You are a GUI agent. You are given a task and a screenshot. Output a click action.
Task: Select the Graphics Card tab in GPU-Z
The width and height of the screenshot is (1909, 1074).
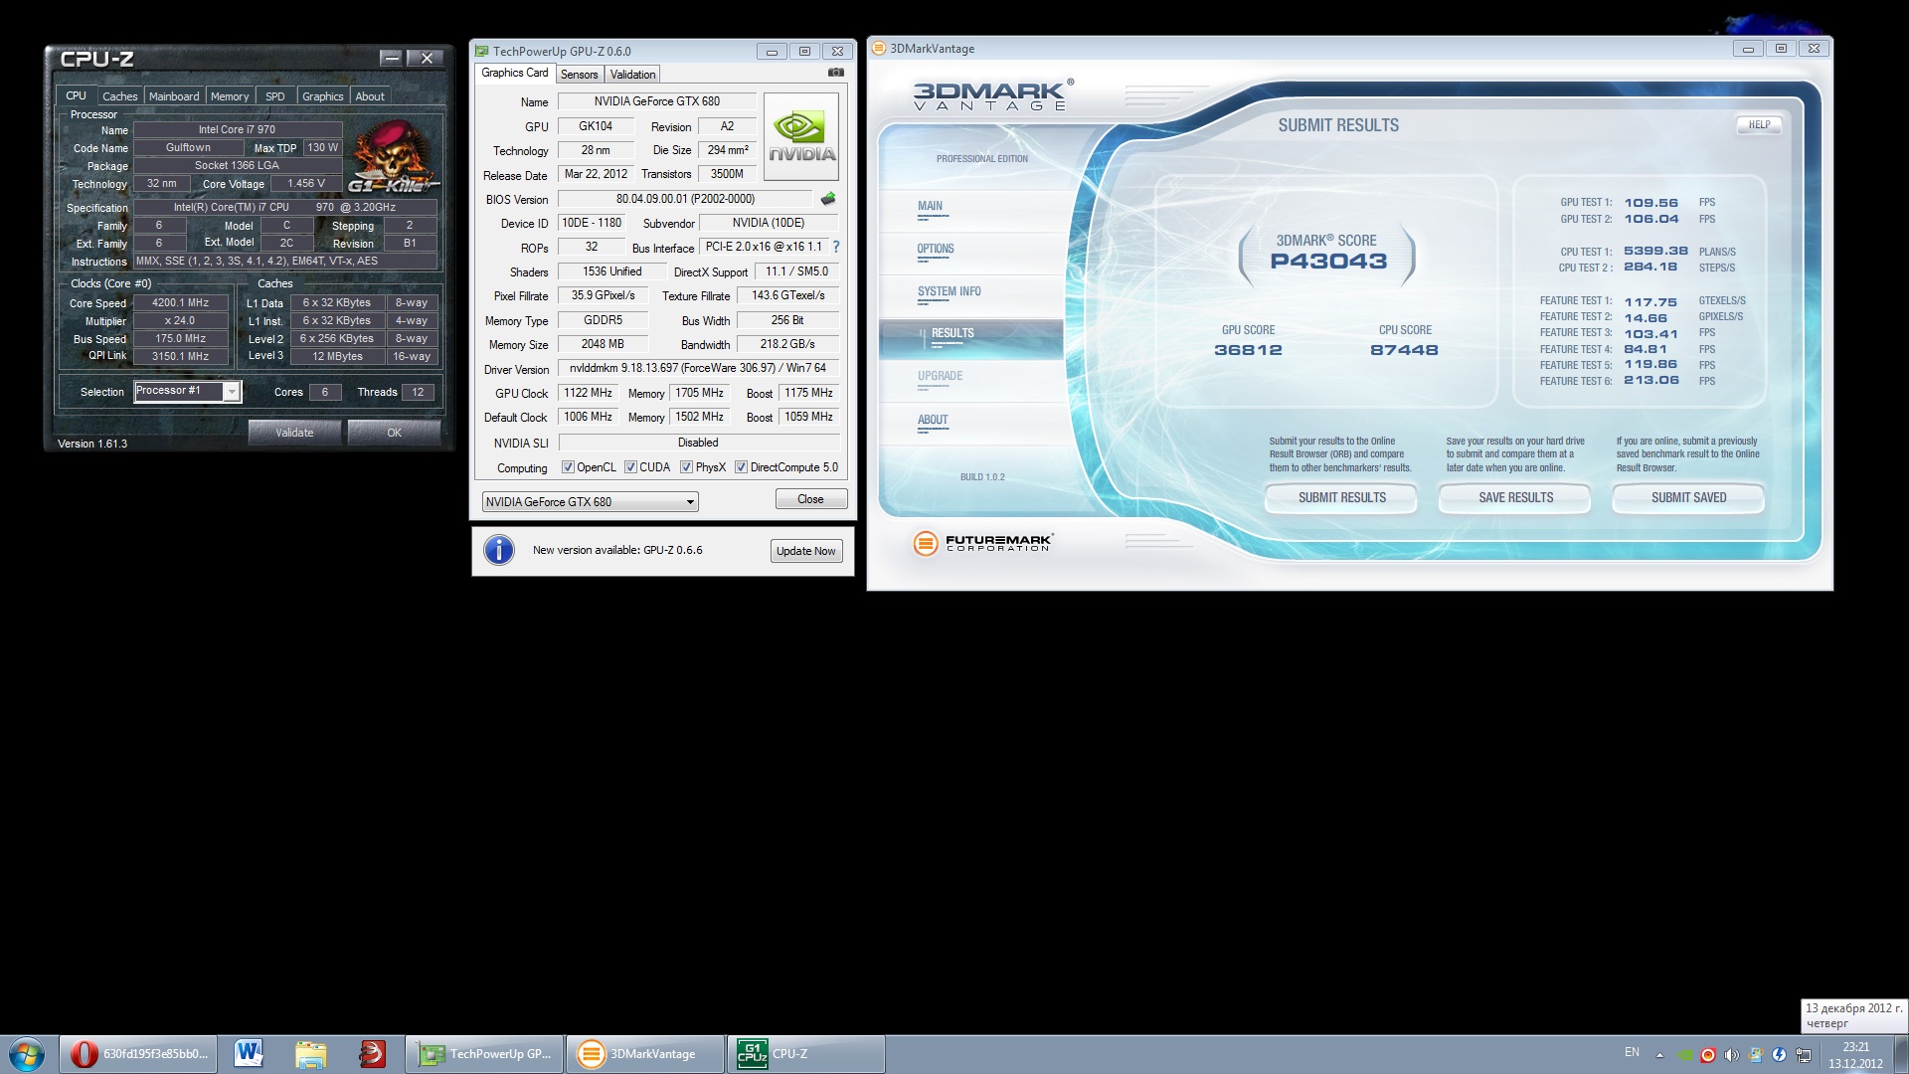coord(515,73)
